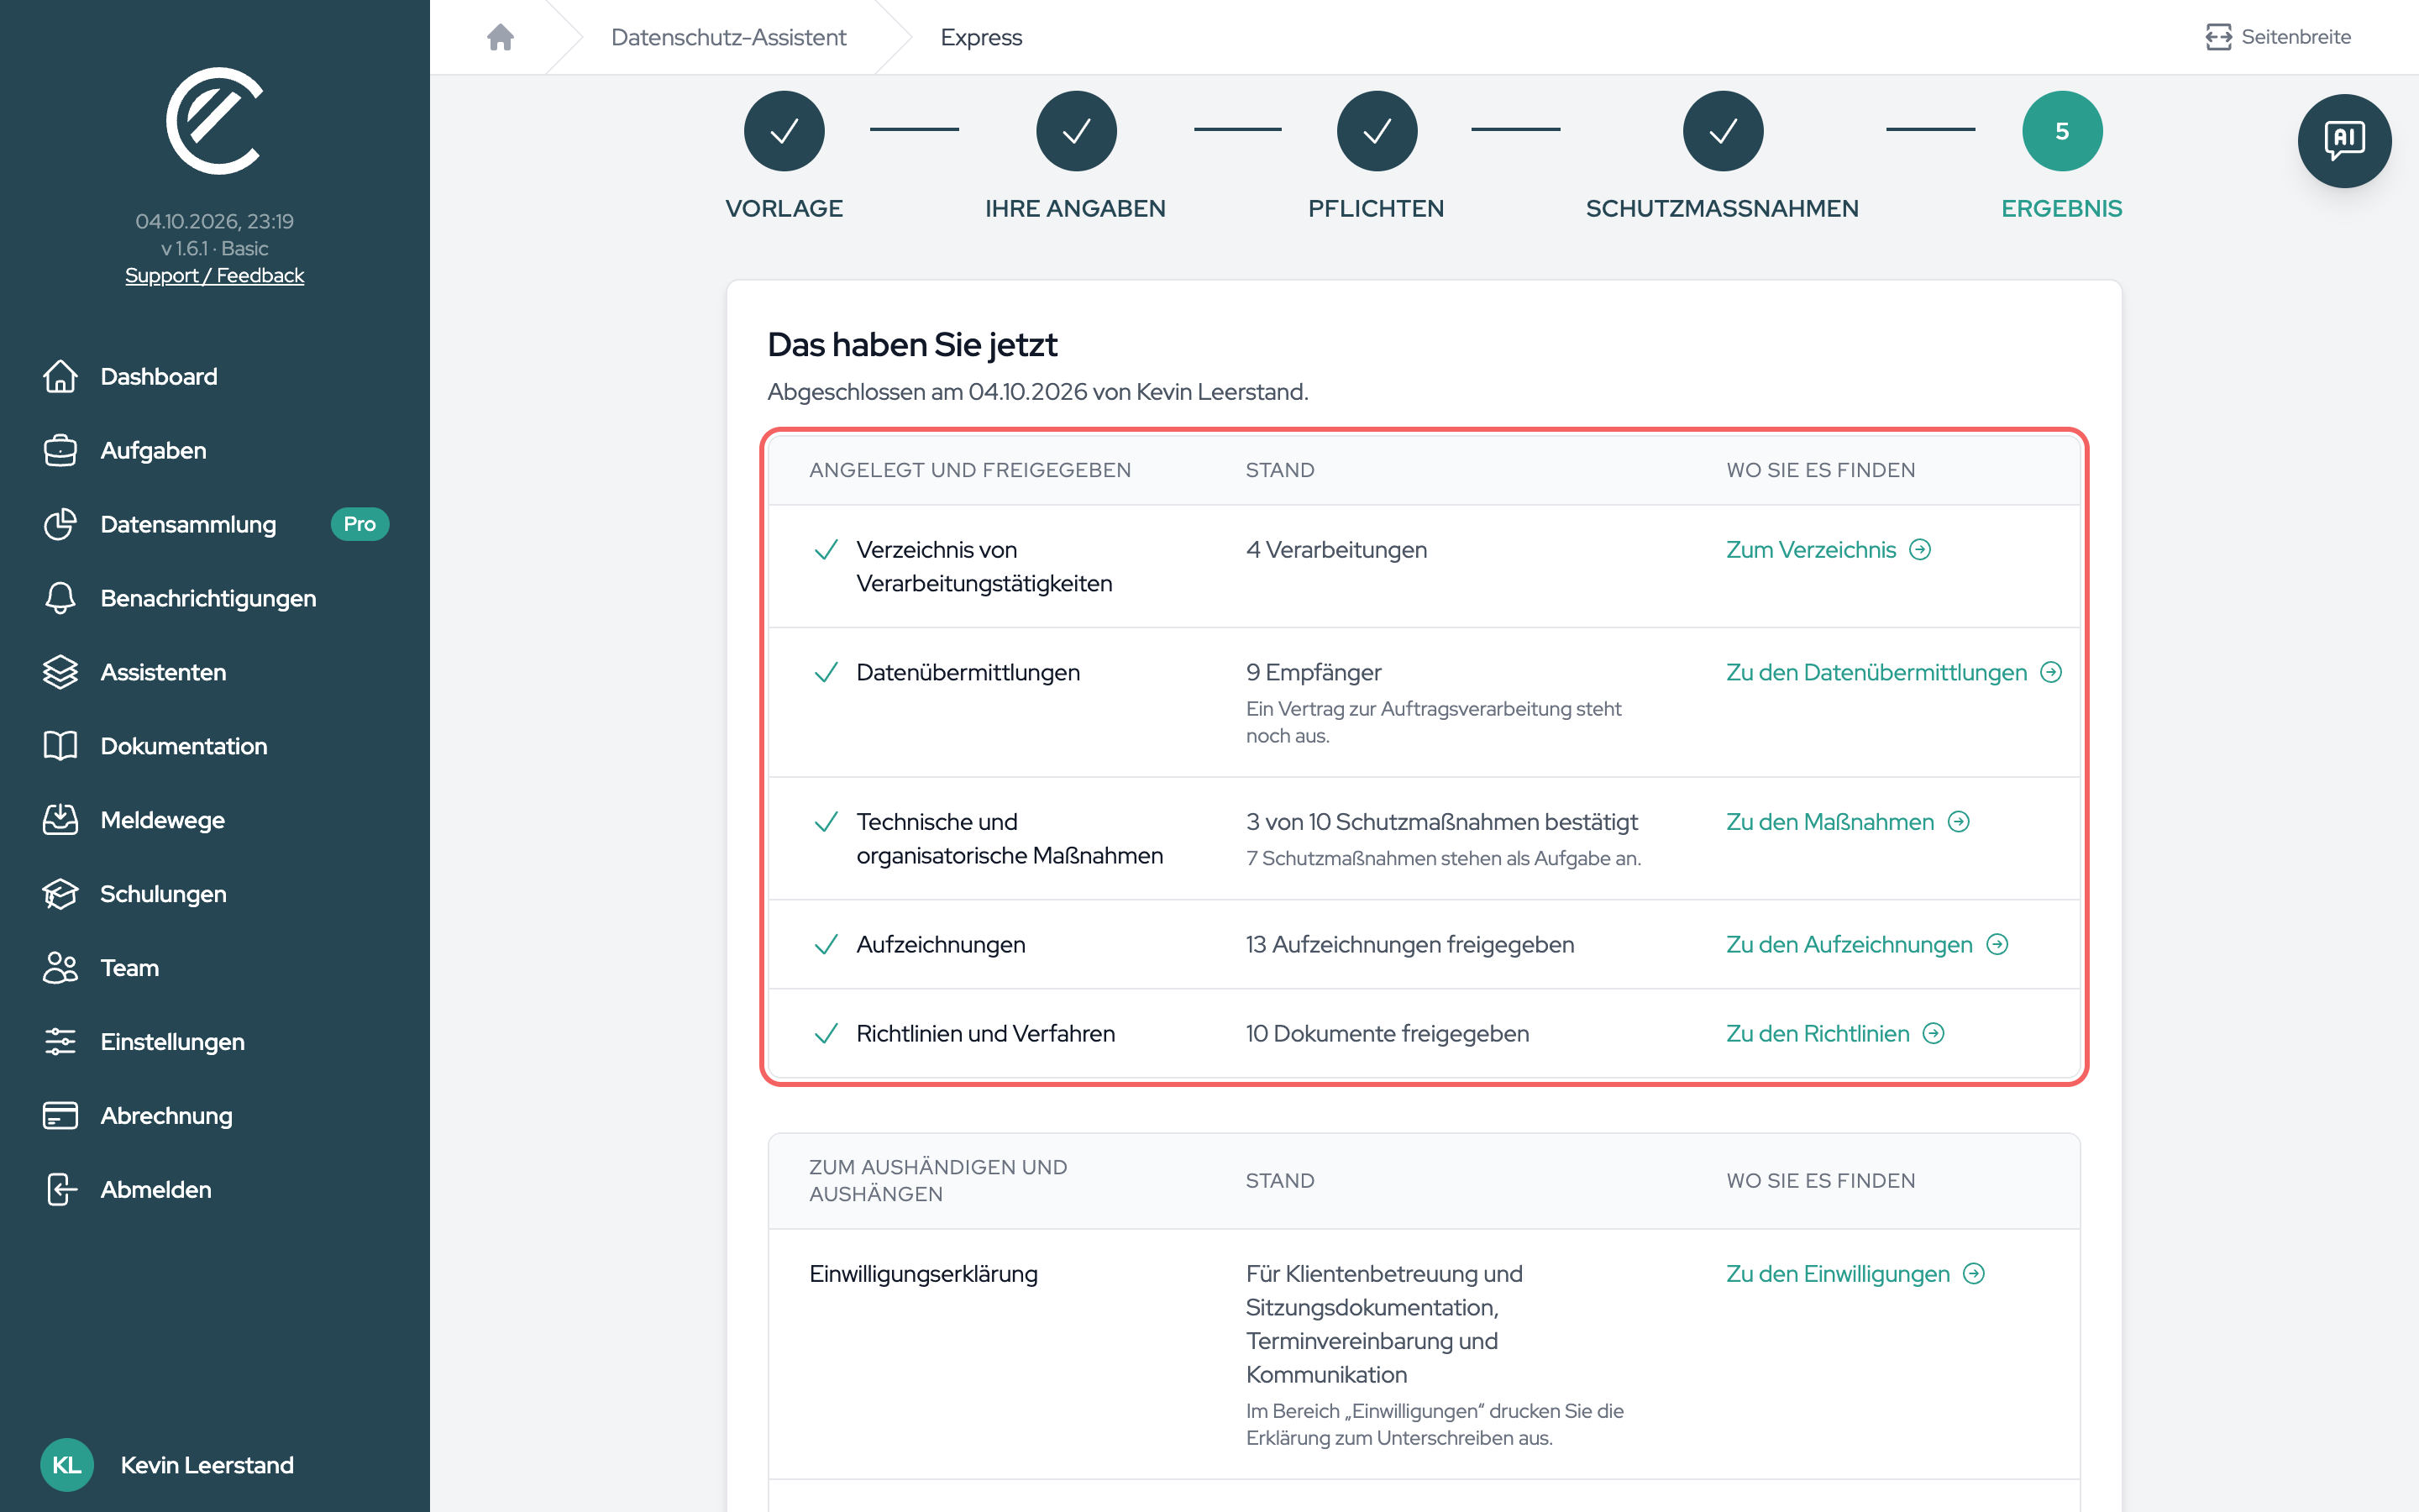
Task: Click the Assistenten layers icon
Action: (x=60, y=672)
